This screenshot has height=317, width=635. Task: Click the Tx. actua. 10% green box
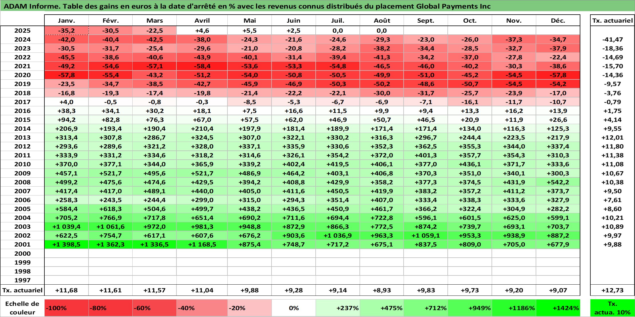pos(612,308)
